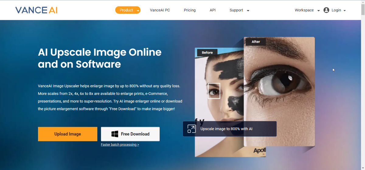Click the Login user avatar icon
The height and width of the screenshot is (170, 365).
pos(326,10)
